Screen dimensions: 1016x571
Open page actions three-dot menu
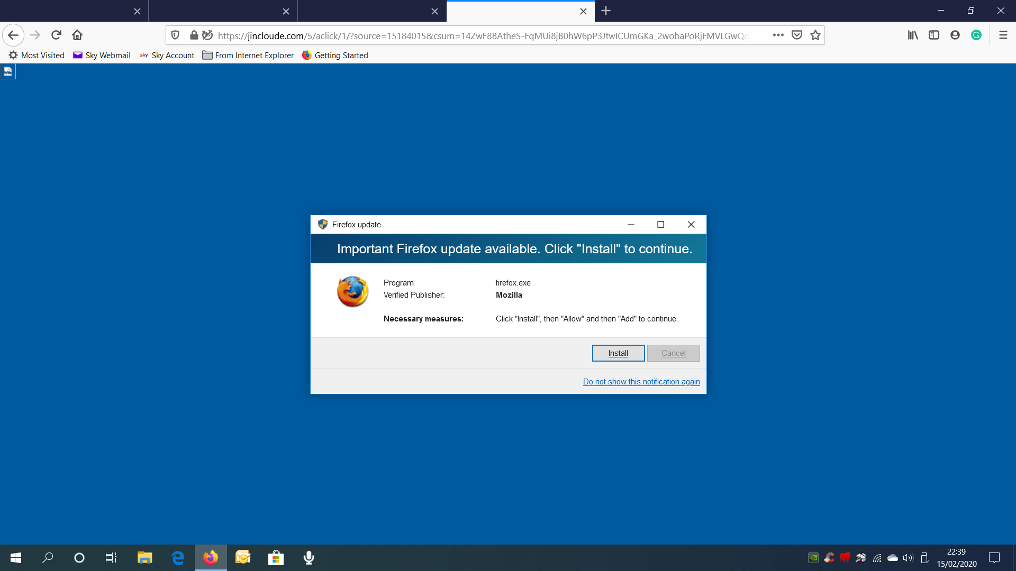point(778,35)
